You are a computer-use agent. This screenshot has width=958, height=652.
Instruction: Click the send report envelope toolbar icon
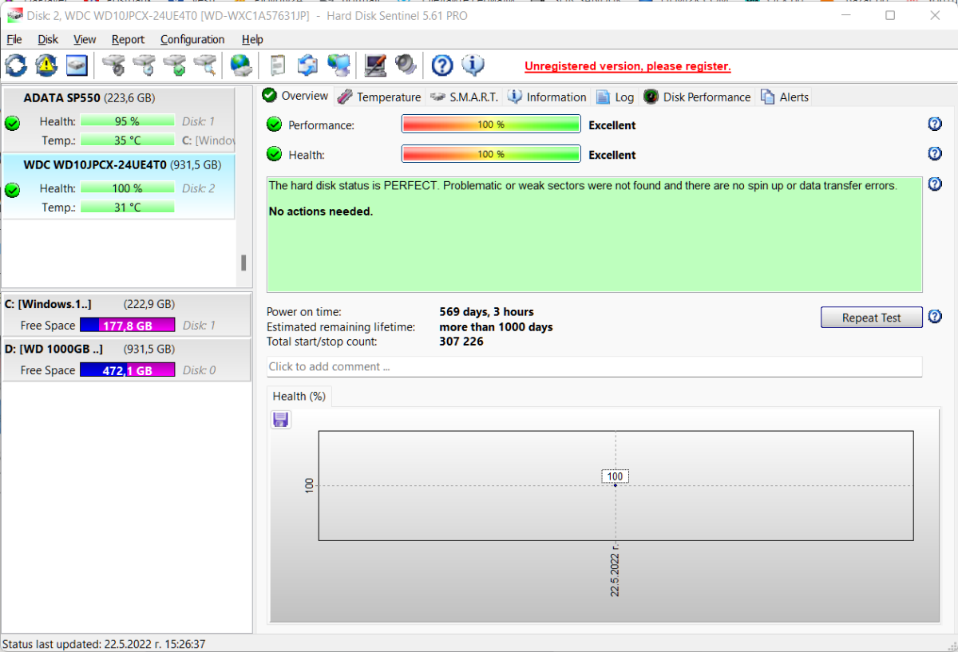(x=308, y=65)
